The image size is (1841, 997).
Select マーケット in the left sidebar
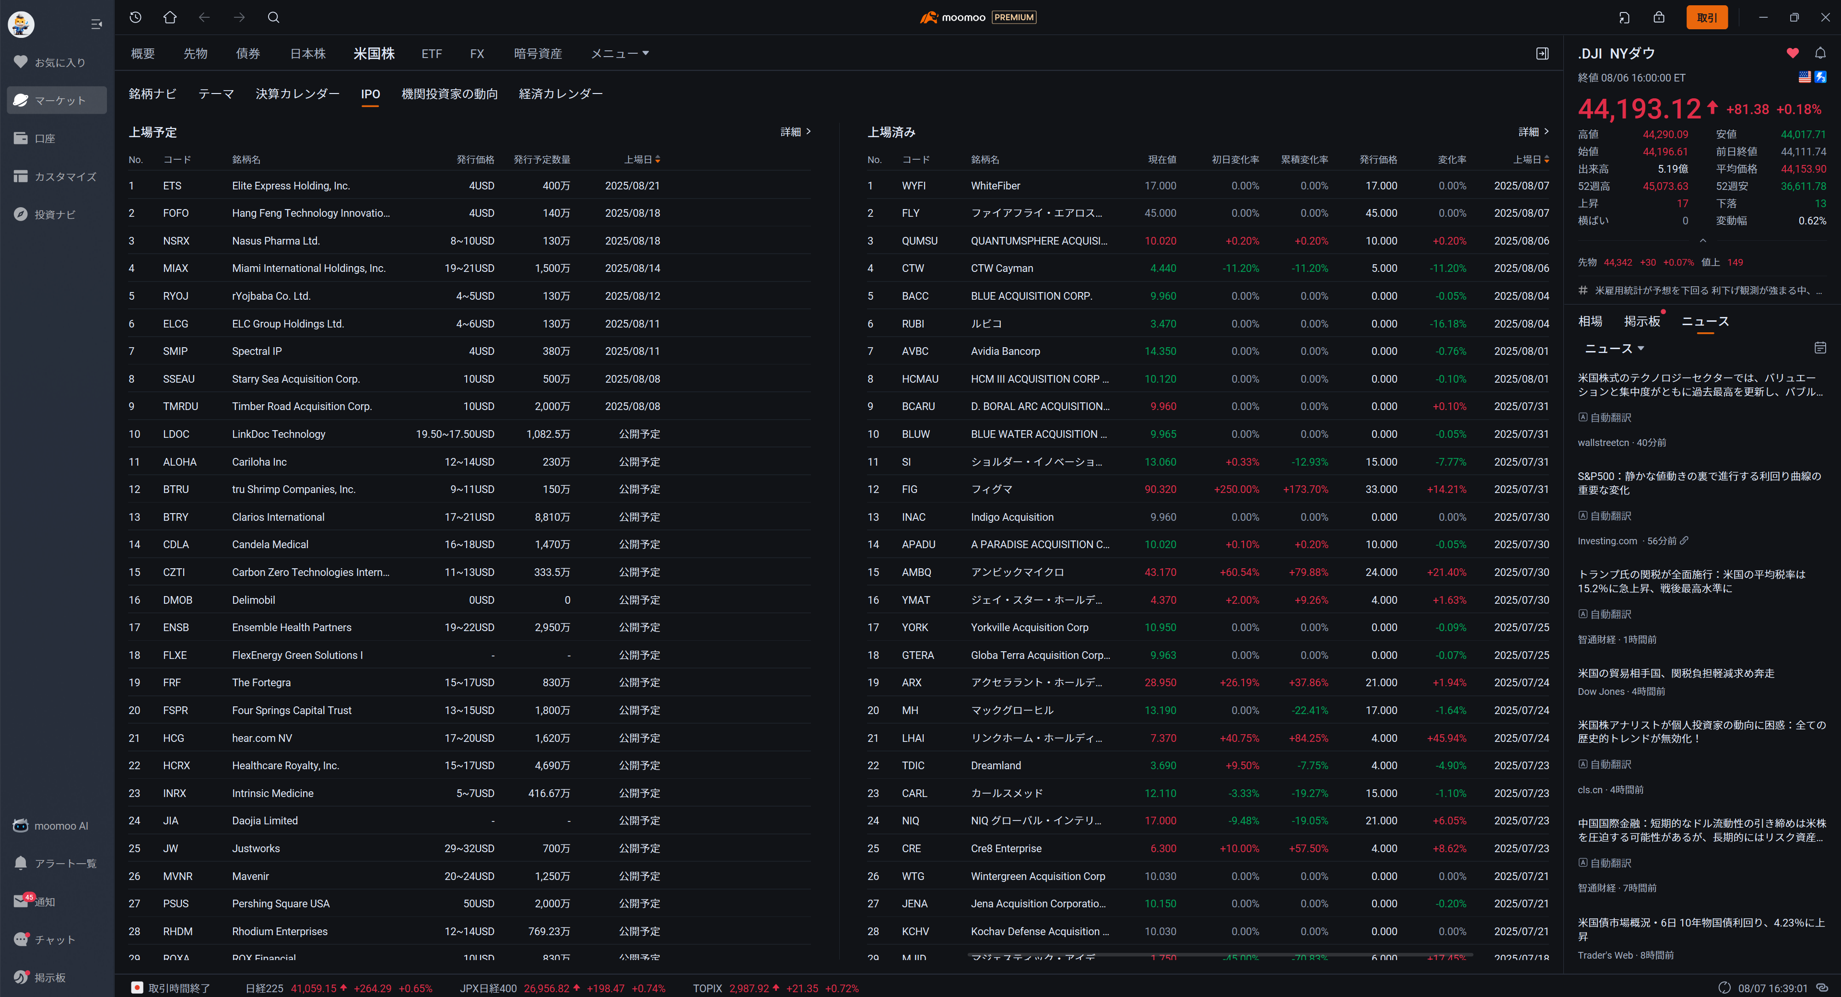click(57, 100)
